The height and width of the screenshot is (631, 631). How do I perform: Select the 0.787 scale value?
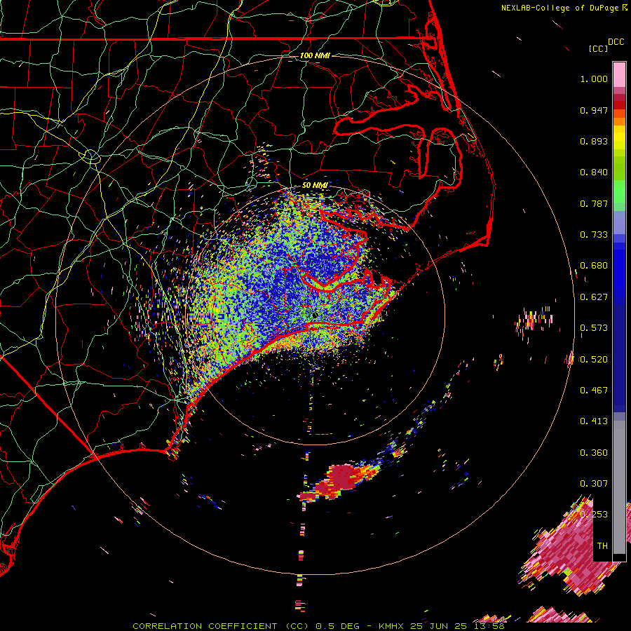tap(594, 203)
